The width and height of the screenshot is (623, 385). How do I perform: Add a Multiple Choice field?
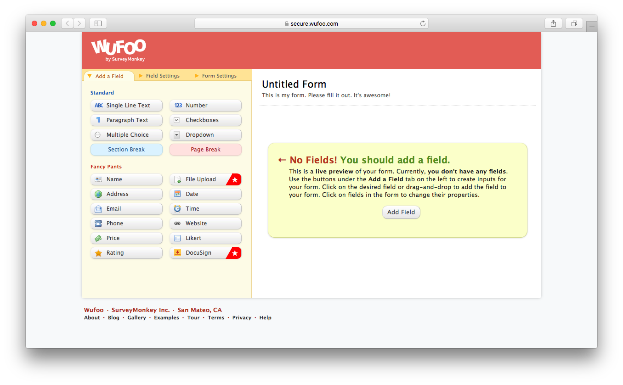pos(126,135)
